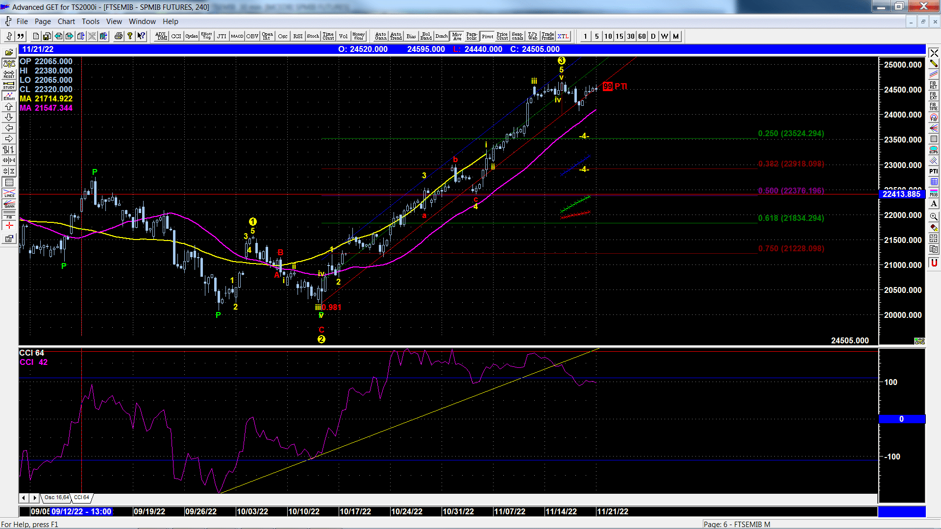941x529 pixels.
Task: Click the save pages icon
Action: point(47,36)
